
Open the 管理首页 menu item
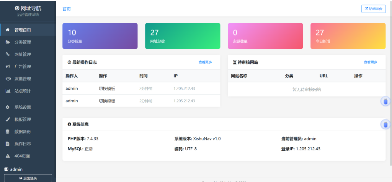click(28, 30)
